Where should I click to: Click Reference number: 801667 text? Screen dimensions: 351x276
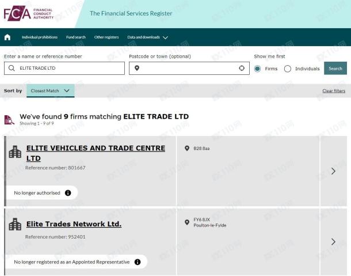55,168
